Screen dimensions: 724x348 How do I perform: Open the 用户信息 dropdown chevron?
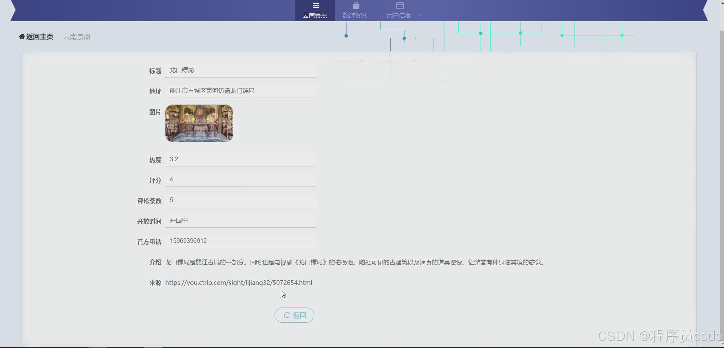[x=420, y=15]
